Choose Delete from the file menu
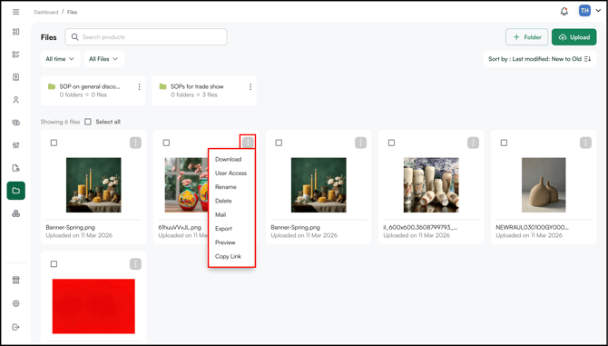Image resolution: width=608 pixels, height=346 pixels. click(x=223, y=201)
